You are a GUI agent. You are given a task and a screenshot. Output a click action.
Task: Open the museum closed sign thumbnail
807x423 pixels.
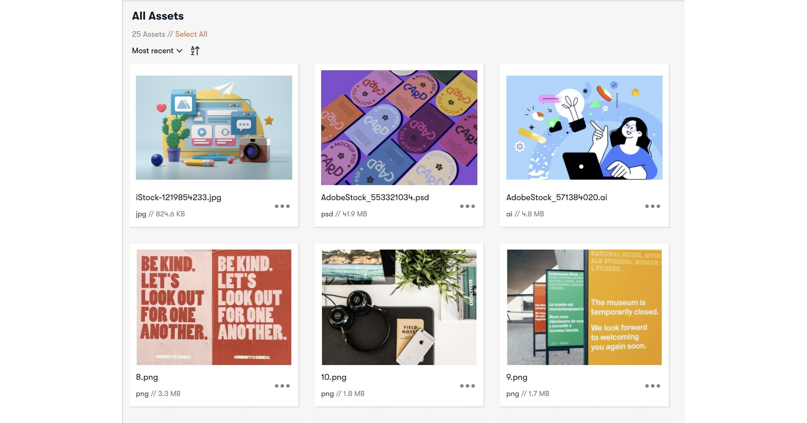click(x=584, y=307)
